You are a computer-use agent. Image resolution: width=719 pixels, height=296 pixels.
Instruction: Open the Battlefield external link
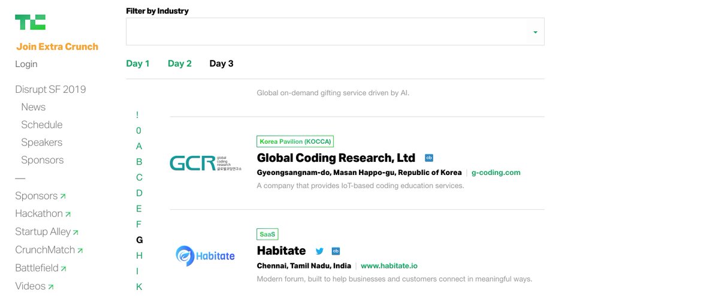coord(41,268)
